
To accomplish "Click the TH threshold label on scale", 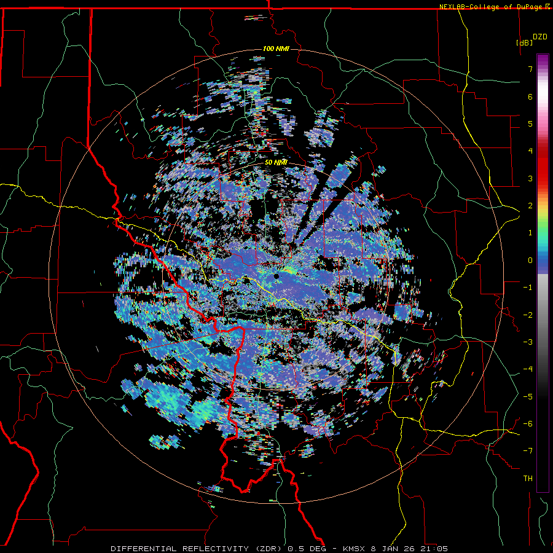I will coord(528,479).
